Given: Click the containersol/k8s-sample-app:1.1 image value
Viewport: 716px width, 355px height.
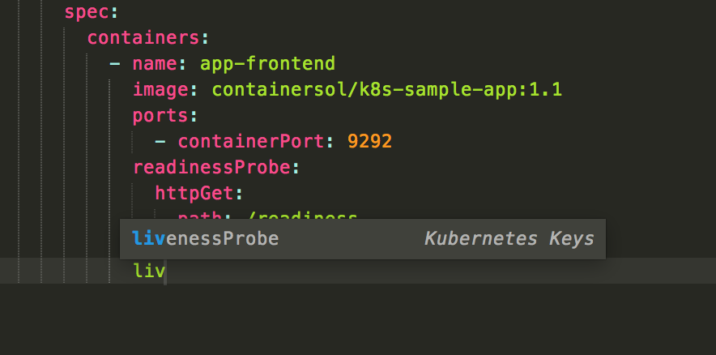Looking at the screenshot, I should [387, 90].
